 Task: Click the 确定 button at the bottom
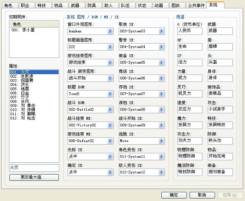tap(174, 195)
